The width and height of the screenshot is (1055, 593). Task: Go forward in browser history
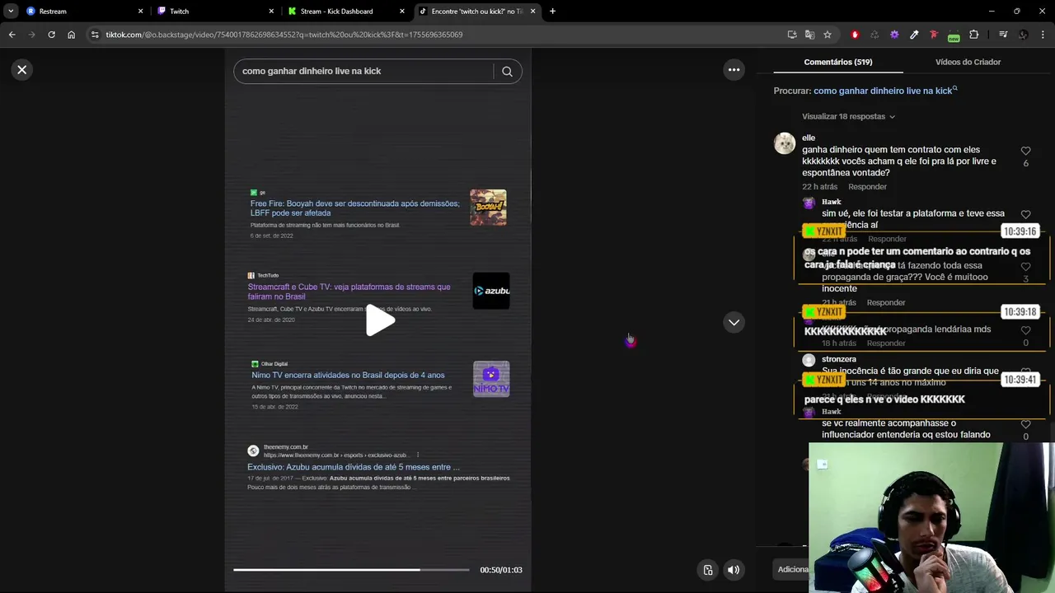31,35
